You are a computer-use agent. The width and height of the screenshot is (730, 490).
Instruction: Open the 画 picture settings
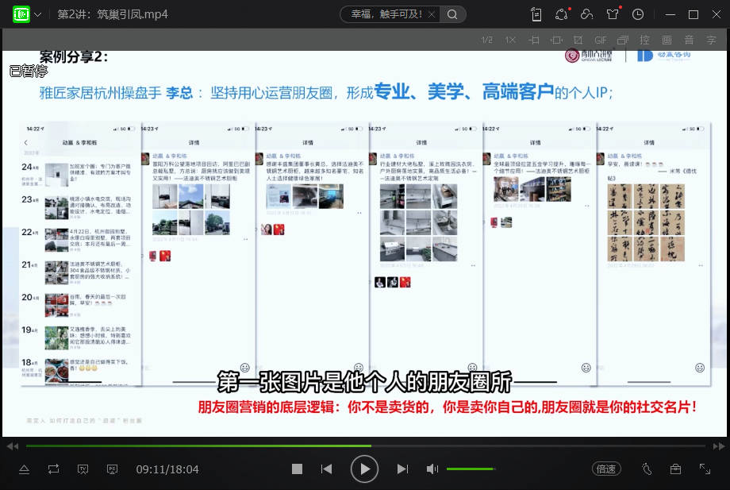[x=667, y=40]
